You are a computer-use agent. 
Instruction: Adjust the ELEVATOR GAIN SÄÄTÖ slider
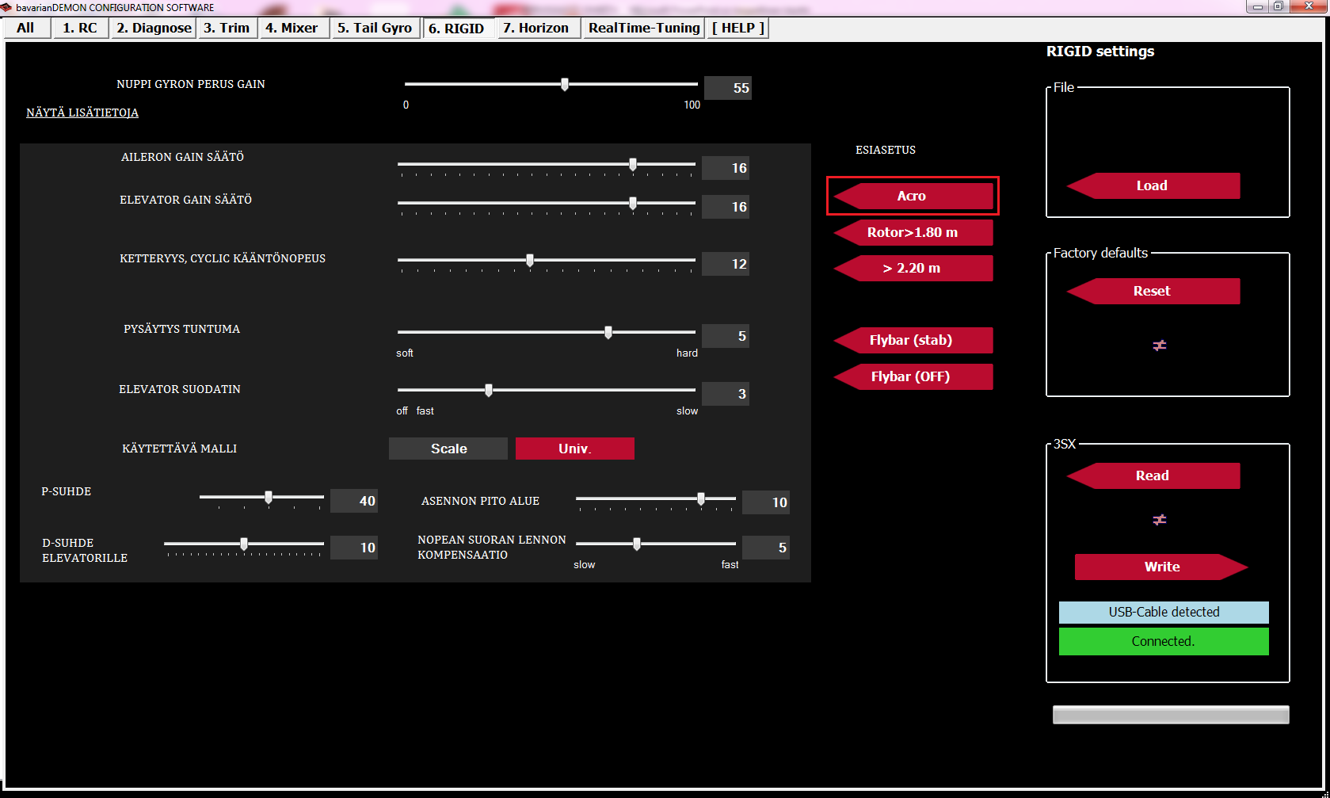pyautogui.click(x=547, y=204)
